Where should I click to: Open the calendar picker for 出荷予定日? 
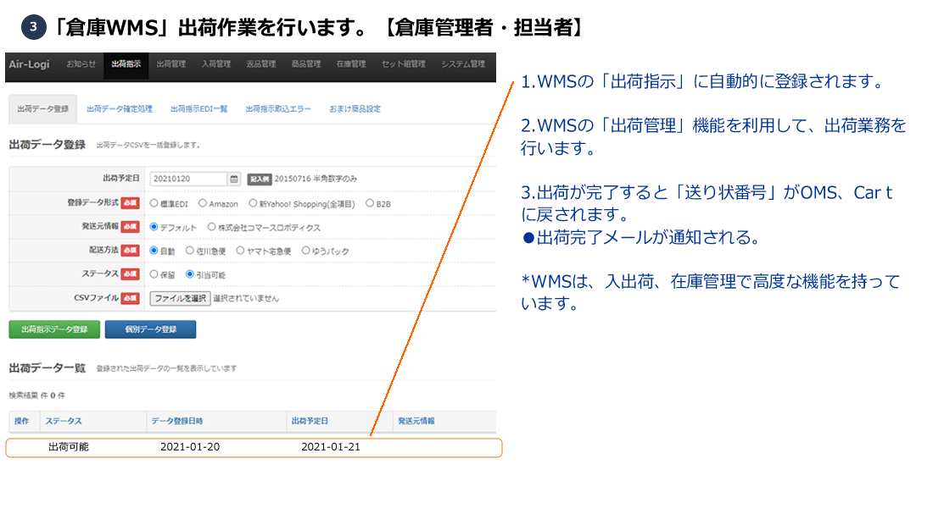pyautogui.click(x=234, y=179)
